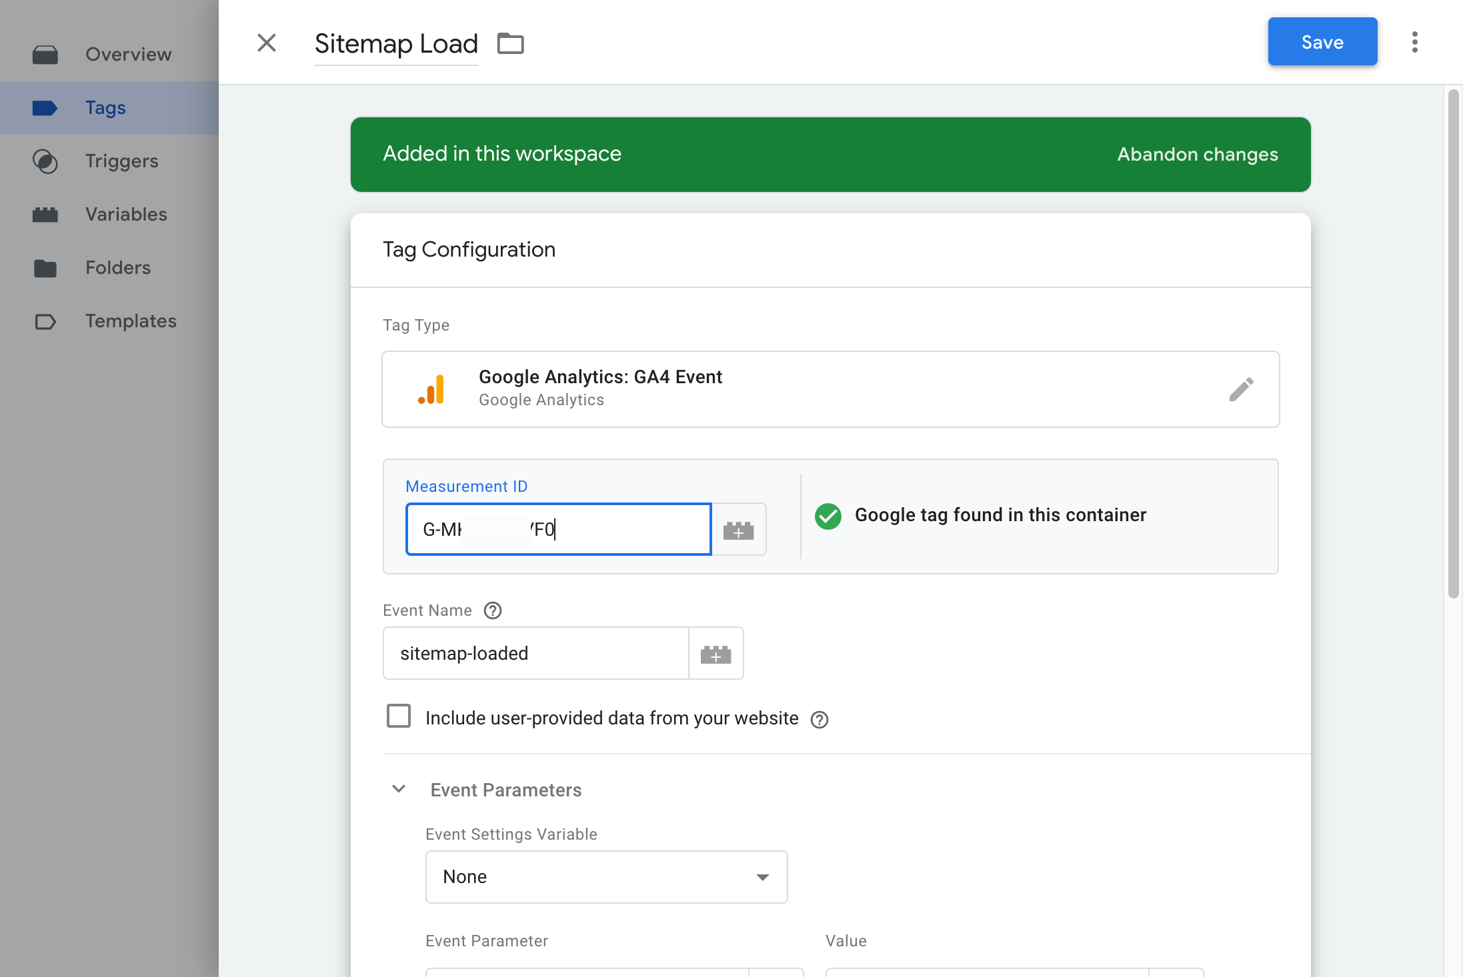Click the Google Analytics bar chart logo
The width and height of the screenshot is (1463, 977).
[x=432, y=389]
